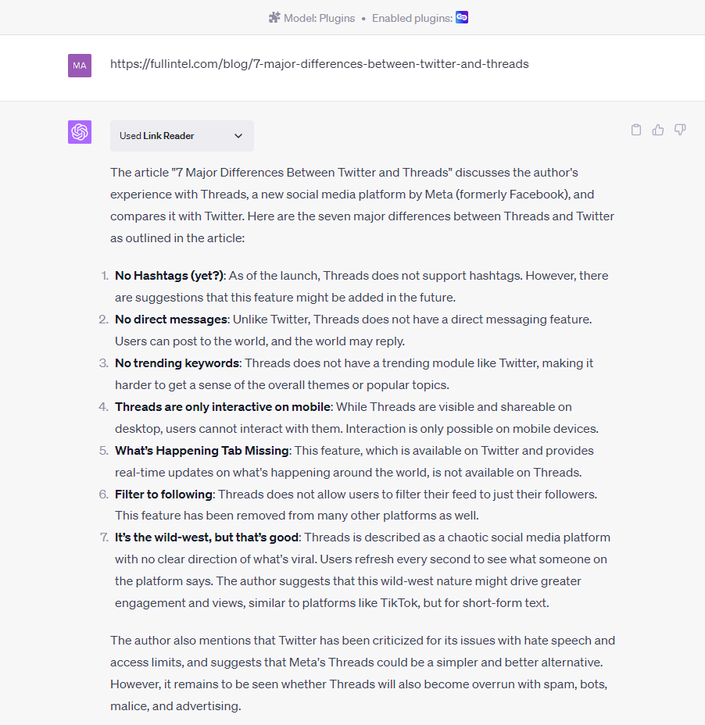Click the enabled Link Reader plugin icon
Viewport: 705px width, 725px height.
462,17
